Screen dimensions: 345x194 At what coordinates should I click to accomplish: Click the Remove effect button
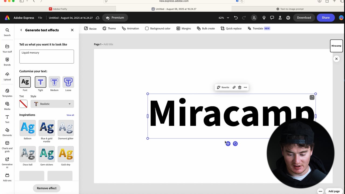pyautogui.click(x=47, y=188)
